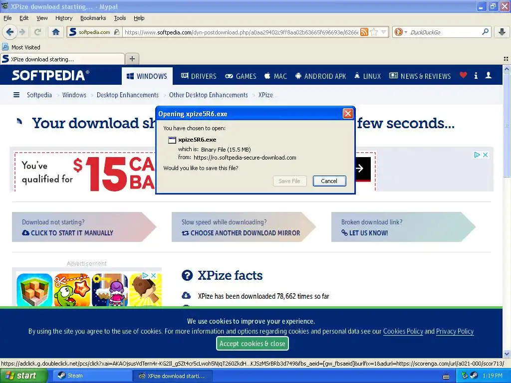Open the View menu
Image resolution: width=511 pixels, height=383 pixels.
click(x=42, y=18)
